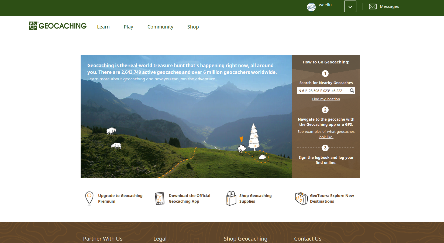
Task: Click the Official App phone icon
Action: coord(160,198)
